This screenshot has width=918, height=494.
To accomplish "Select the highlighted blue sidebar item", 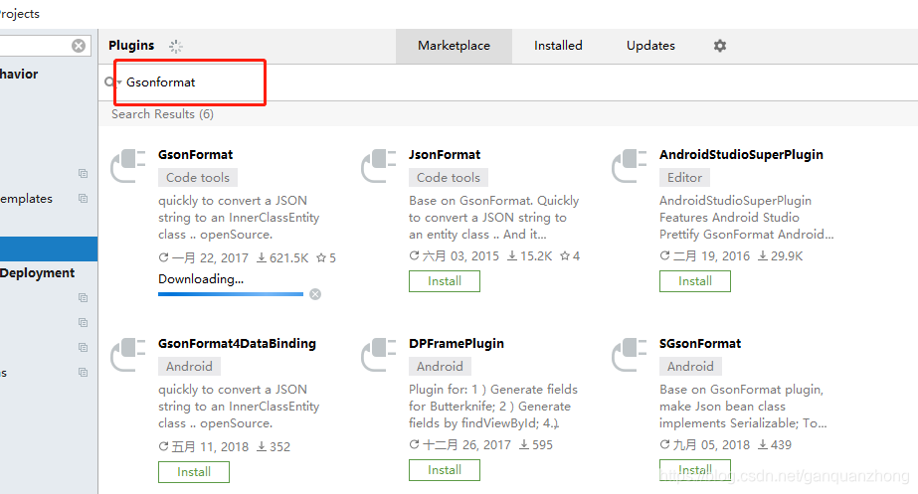I will (49, 248).
